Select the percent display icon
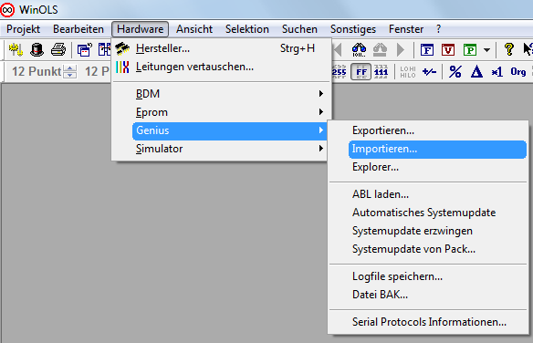This screenshot has width=533, height=343. 455,72
